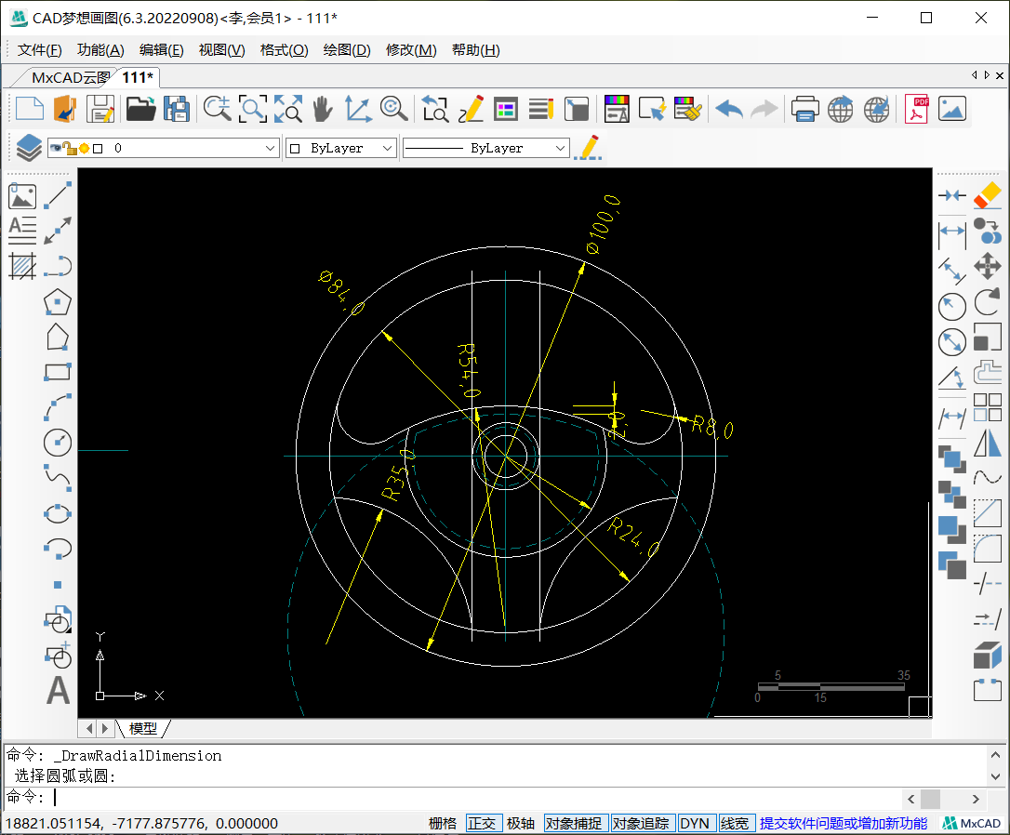Select the Linear dimension tool
This screenshot has height=835, width=1010.
[x=952, y=235]
